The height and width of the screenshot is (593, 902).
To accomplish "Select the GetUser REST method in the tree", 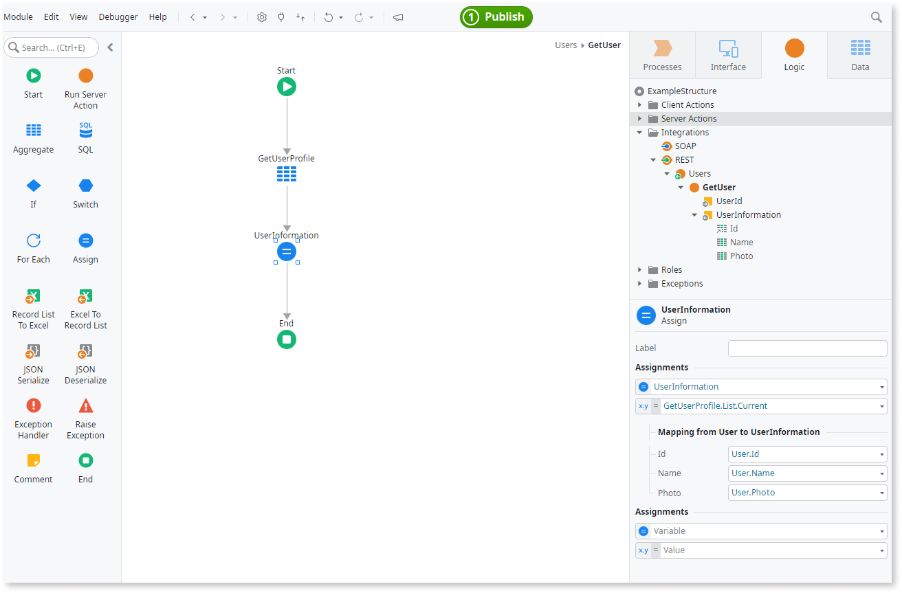I will 718,187.
